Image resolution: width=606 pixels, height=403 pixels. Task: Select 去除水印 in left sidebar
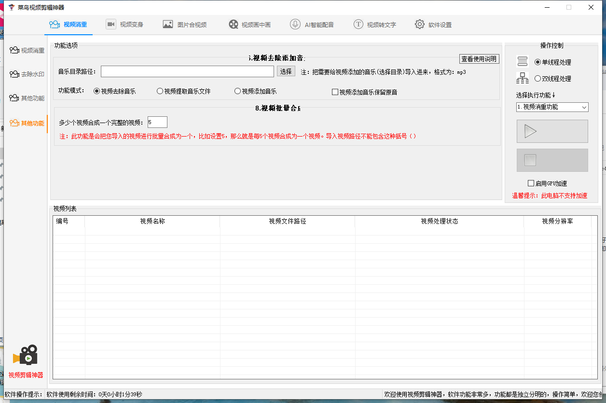27,74
